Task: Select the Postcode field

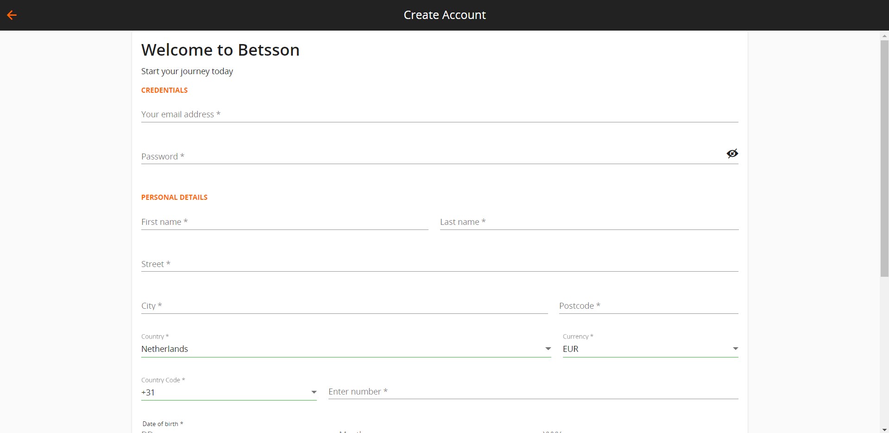Action: pos(648,306)
